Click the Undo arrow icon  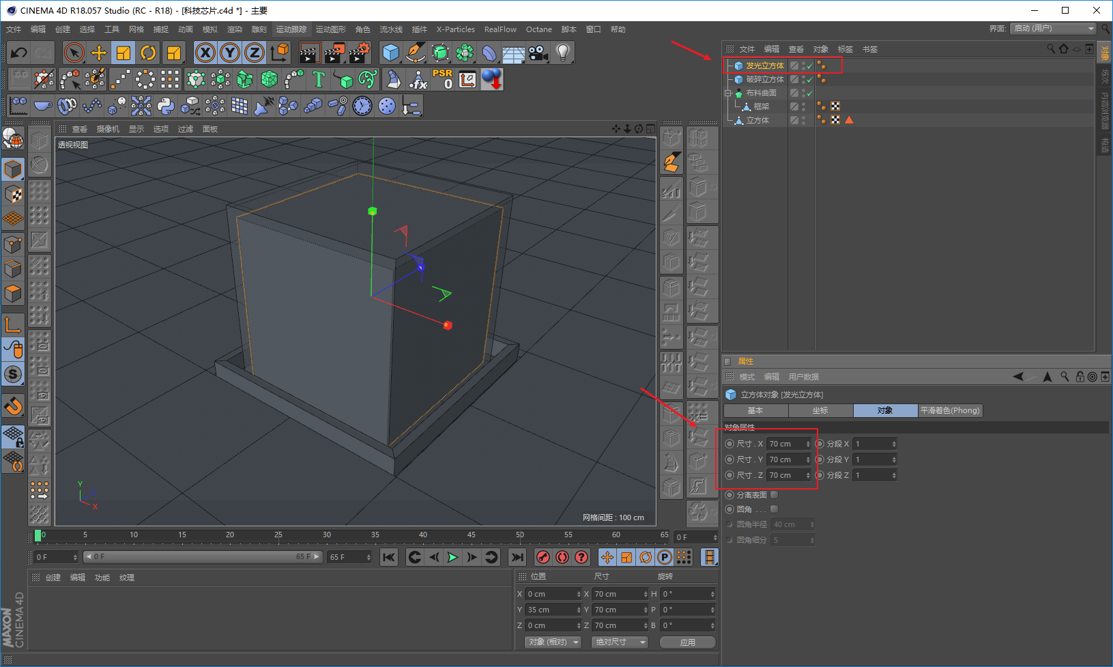click(19, 53)
